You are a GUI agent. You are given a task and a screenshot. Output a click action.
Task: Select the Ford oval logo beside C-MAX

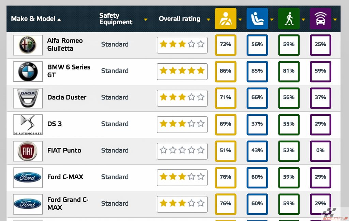coord(28,177)
